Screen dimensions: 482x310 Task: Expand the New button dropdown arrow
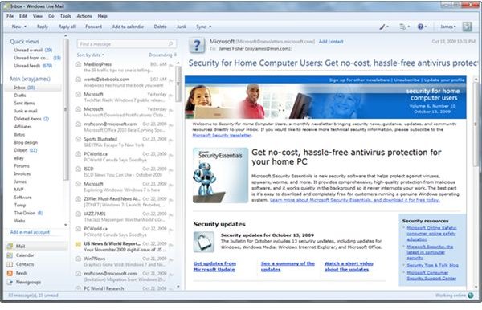point(25,27)
